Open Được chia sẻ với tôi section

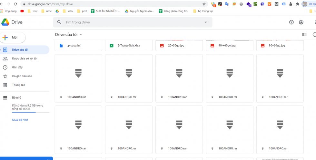tap(25, 58)
